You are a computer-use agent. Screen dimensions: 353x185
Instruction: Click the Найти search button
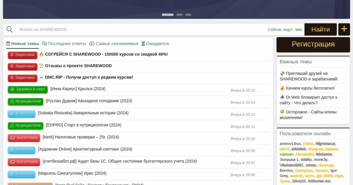(320, 29)
